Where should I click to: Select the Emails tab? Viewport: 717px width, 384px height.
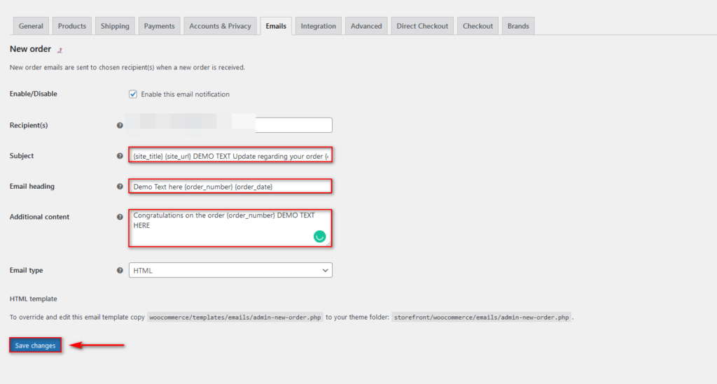tap(276, 26)
